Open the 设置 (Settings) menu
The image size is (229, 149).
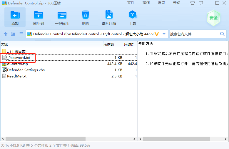(x=161, y=3)
